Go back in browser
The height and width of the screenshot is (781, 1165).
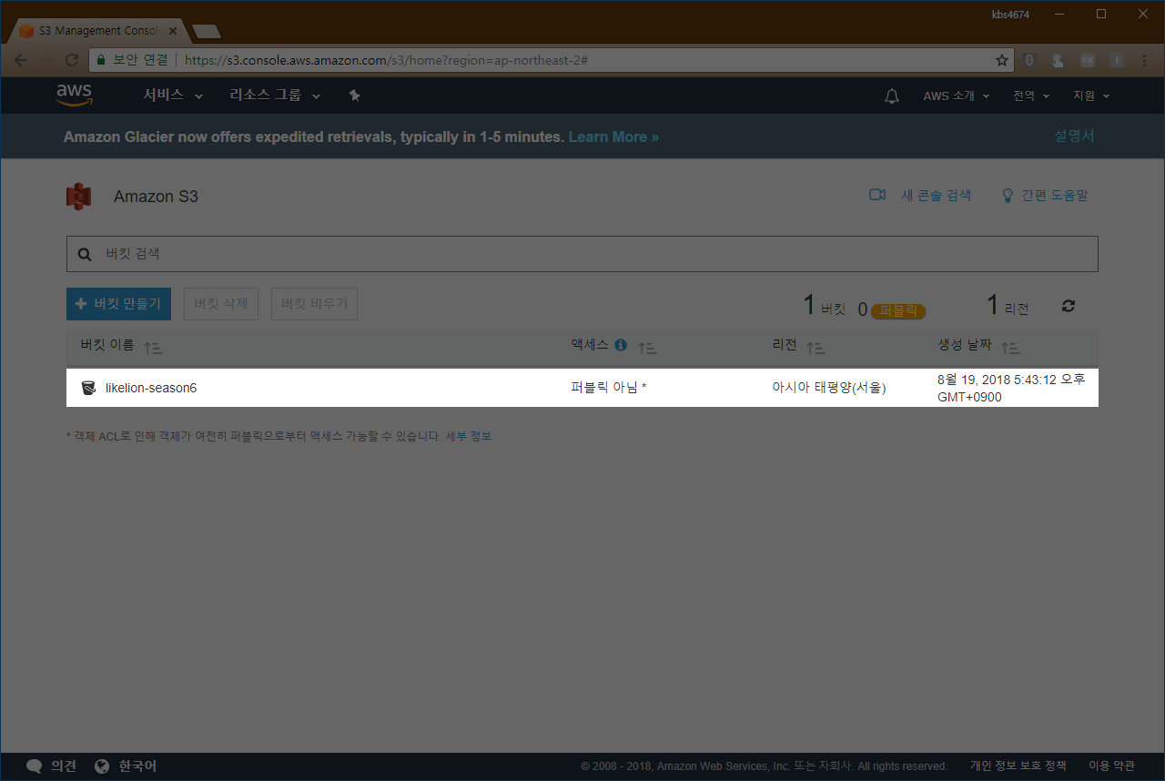pyautogui.click(x=20, y=60)
